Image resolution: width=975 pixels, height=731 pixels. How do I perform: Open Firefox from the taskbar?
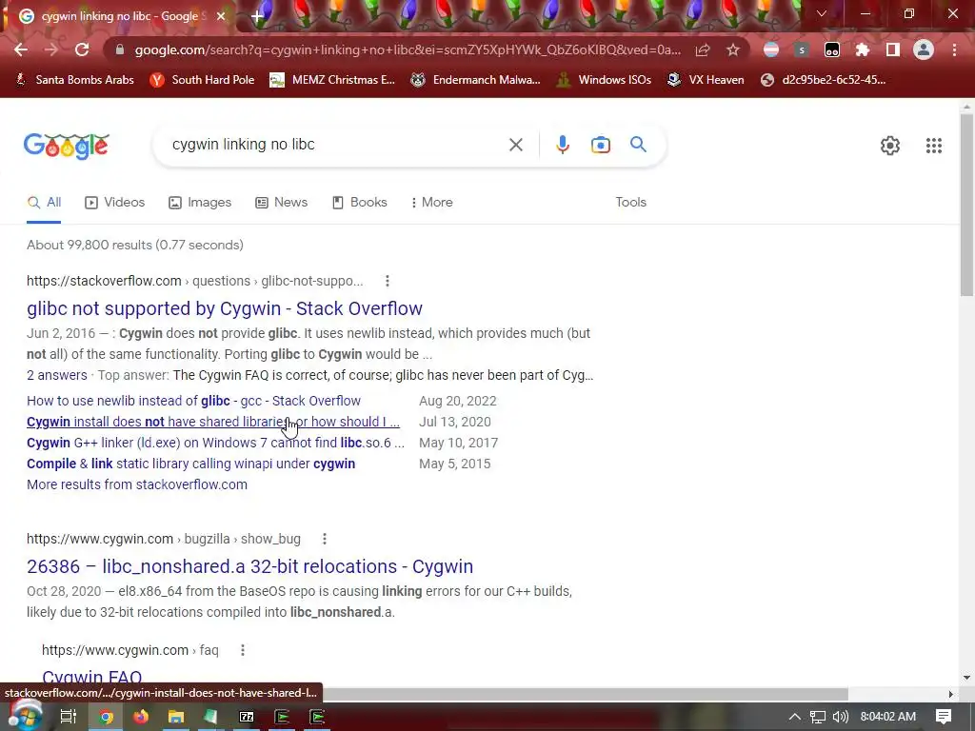pyautogui.click(x=141, y=717)
